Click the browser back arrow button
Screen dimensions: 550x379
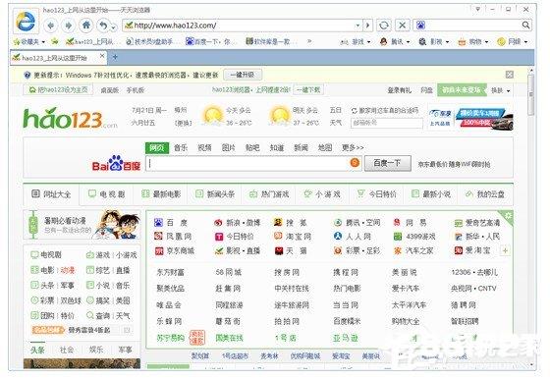click(51, 26)
